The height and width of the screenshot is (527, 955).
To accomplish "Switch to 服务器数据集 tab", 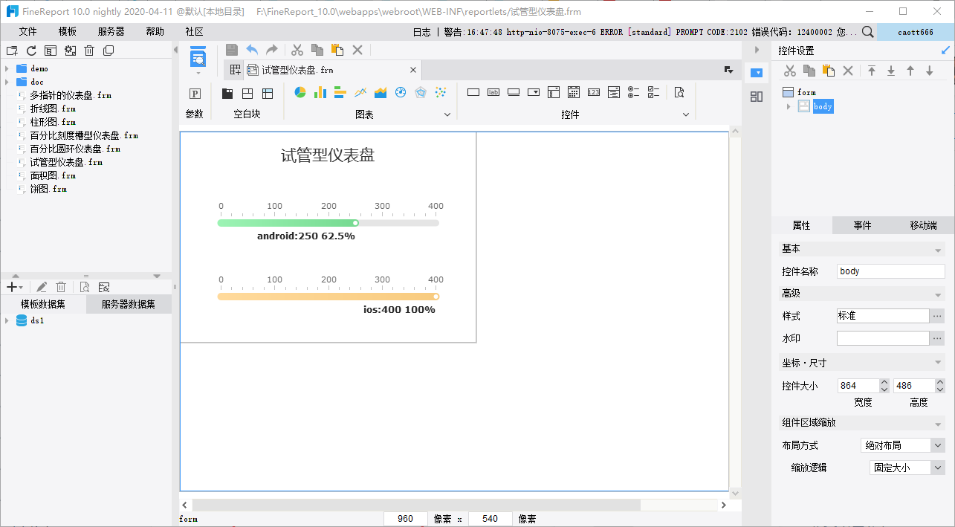I will pos(129,304).
